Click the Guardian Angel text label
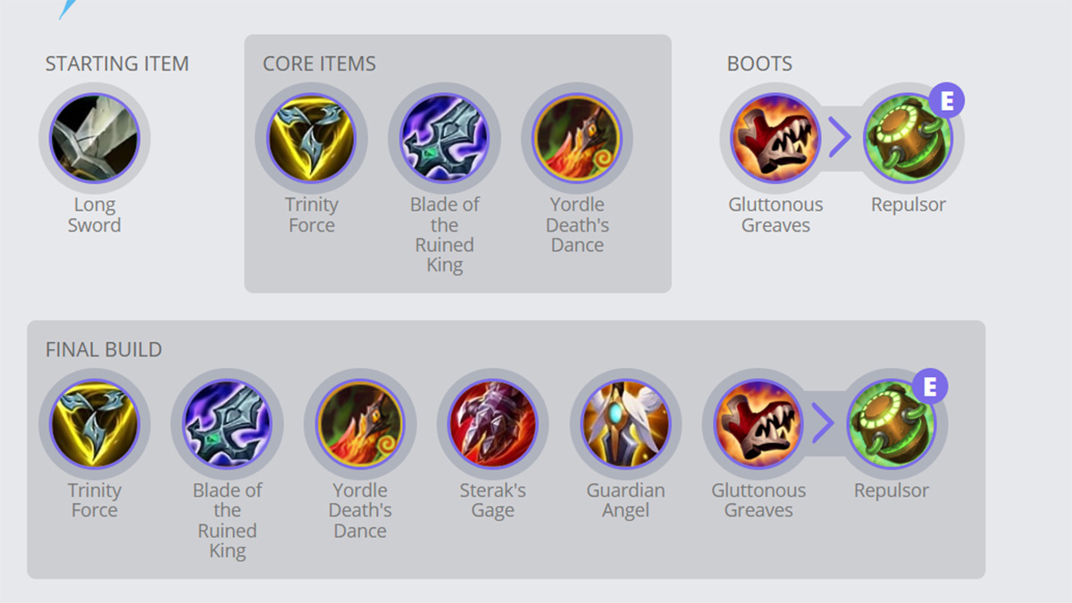Screen dimensions: 1072x603 click(625, 500)
